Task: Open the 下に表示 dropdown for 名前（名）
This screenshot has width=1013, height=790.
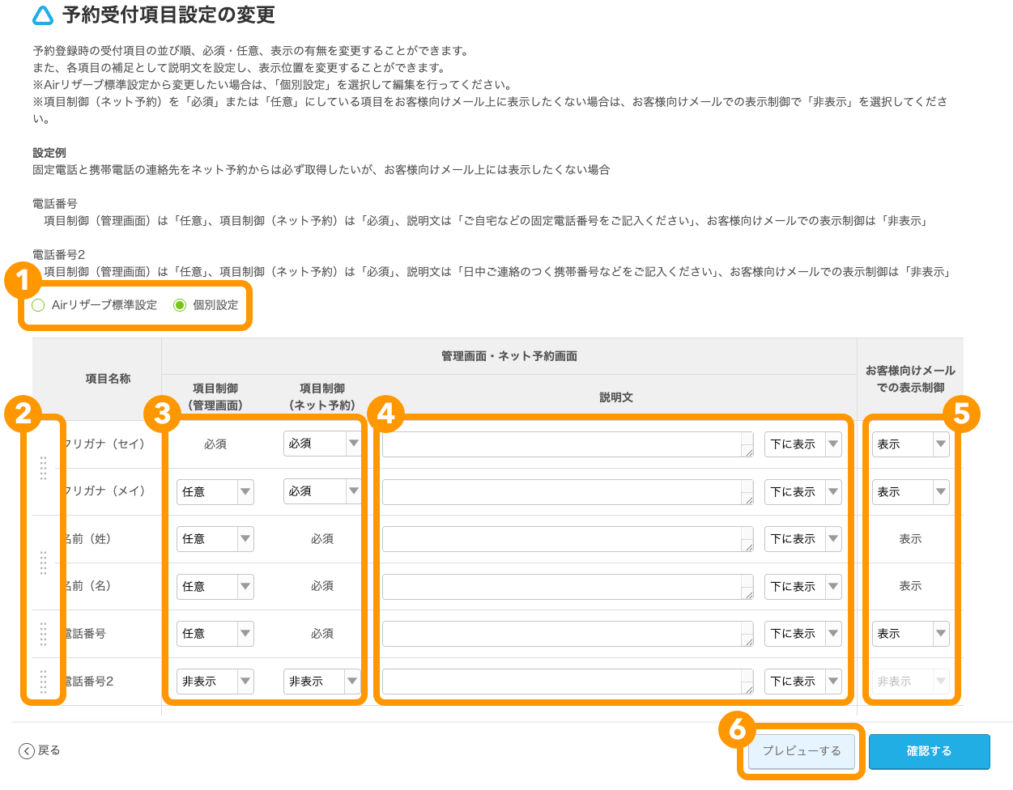Action: [802, 586]
